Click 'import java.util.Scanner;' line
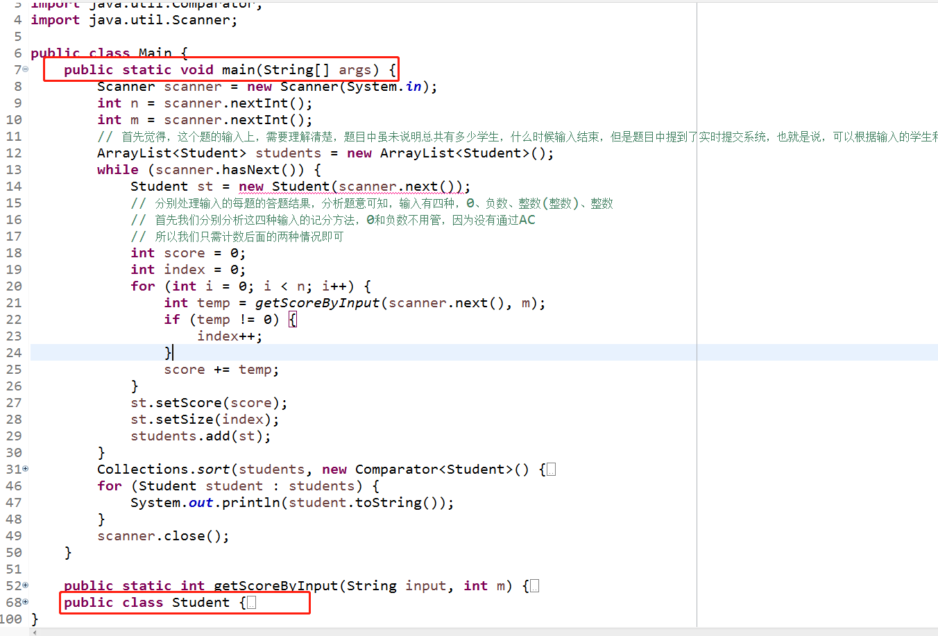This screenshot has height=636, width=938. (134, 20)
